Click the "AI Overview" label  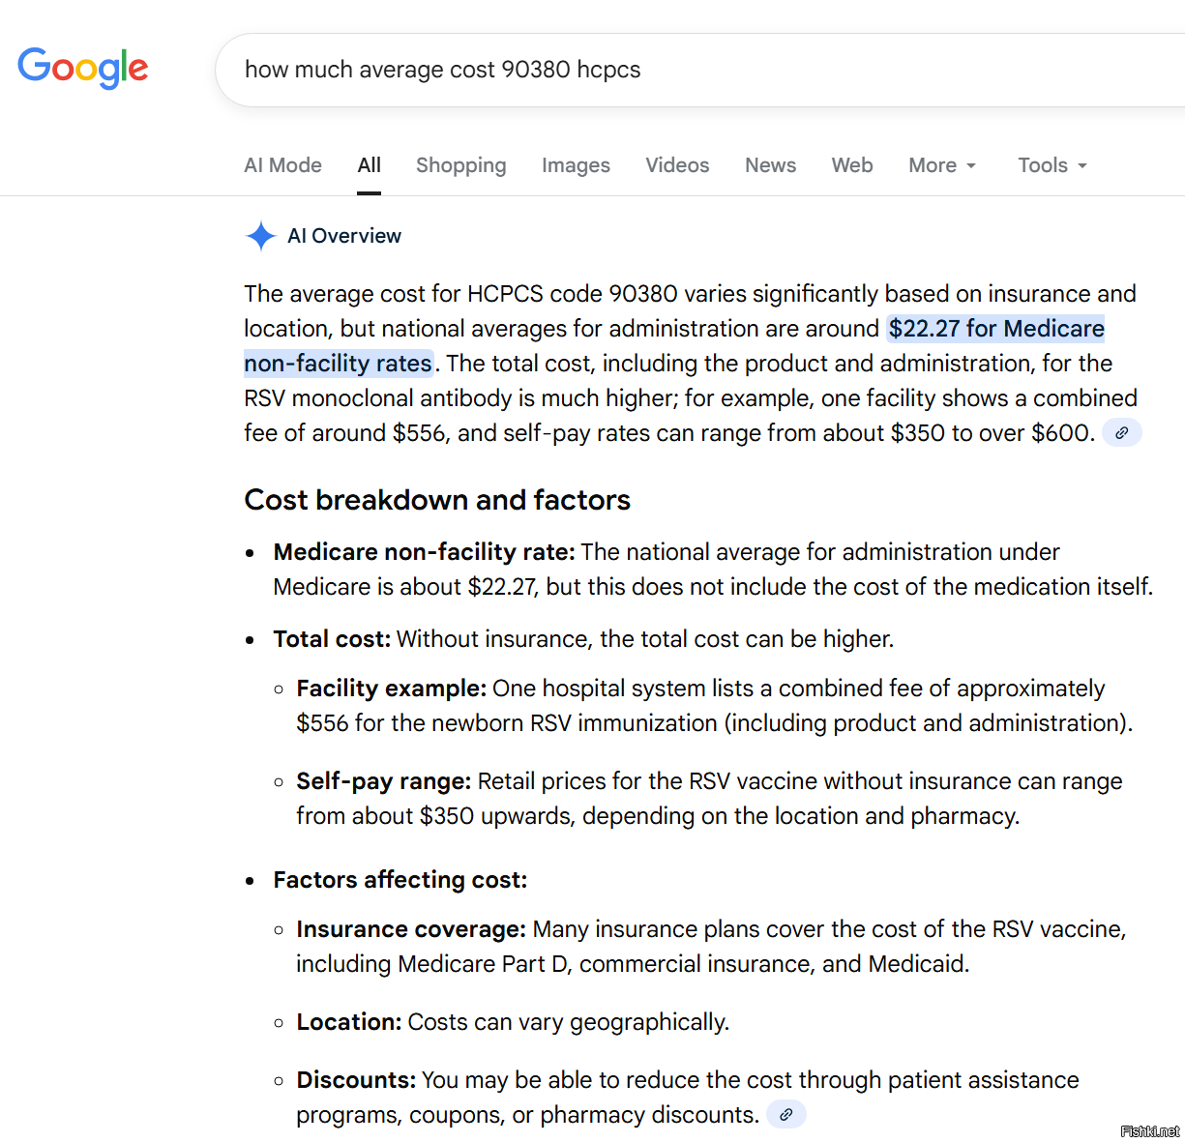344,236
